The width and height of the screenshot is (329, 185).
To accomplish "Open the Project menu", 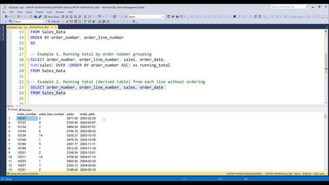I will click(x=39, y=12).
